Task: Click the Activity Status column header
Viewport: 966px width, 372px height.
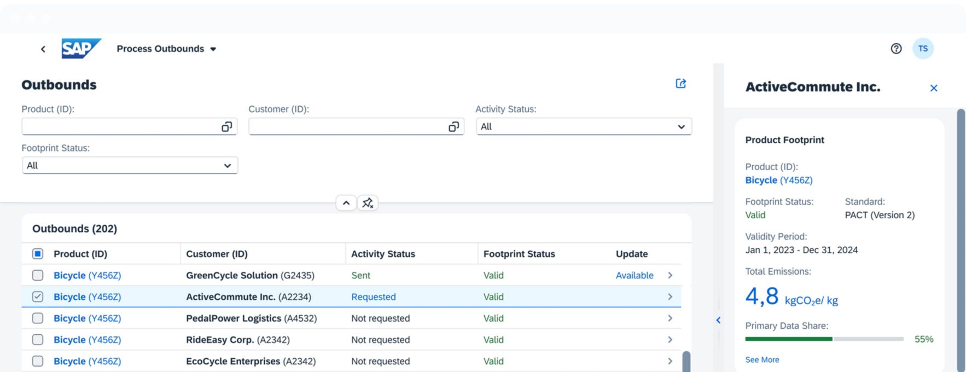Action: click(383, 254)
